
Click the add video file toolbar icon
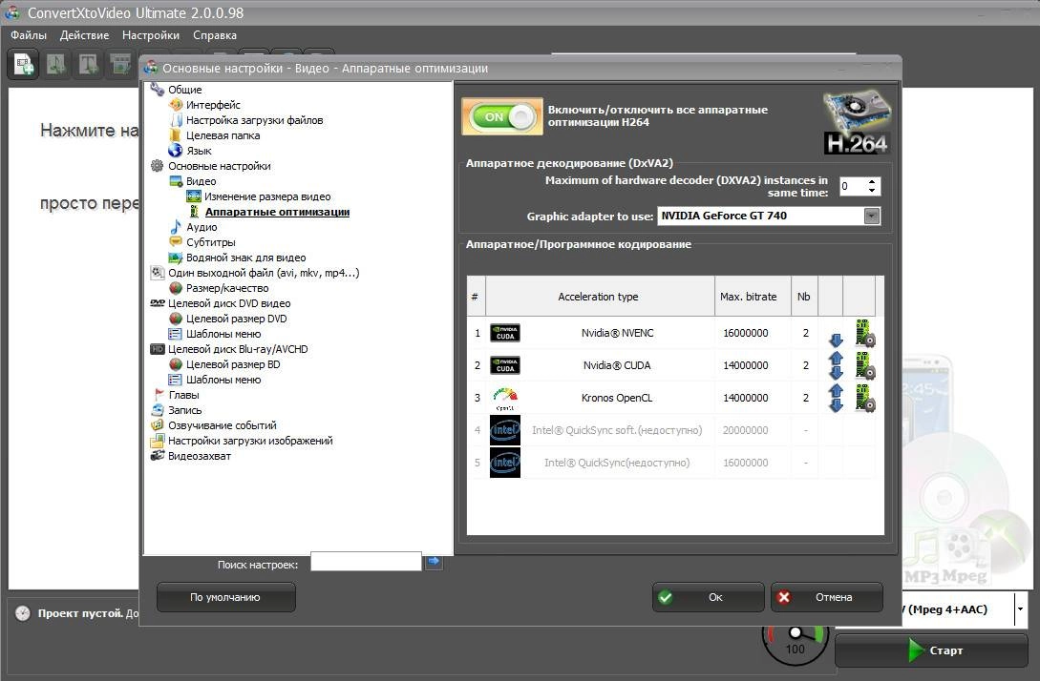(24, 65)
